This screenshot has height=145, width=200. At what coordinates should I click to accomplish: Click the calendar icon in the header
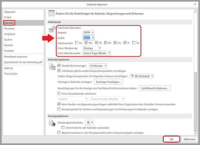pyautogui.click(x=51, y=13)
